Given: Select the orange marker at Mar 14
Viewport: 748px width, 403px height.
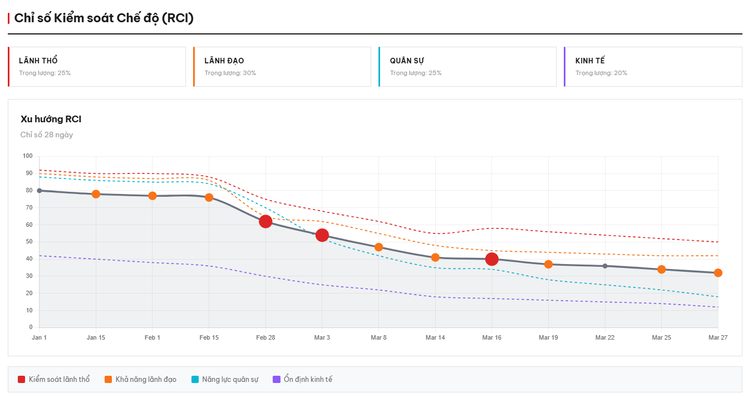Looking at the screenshot, I should point(435,257).
